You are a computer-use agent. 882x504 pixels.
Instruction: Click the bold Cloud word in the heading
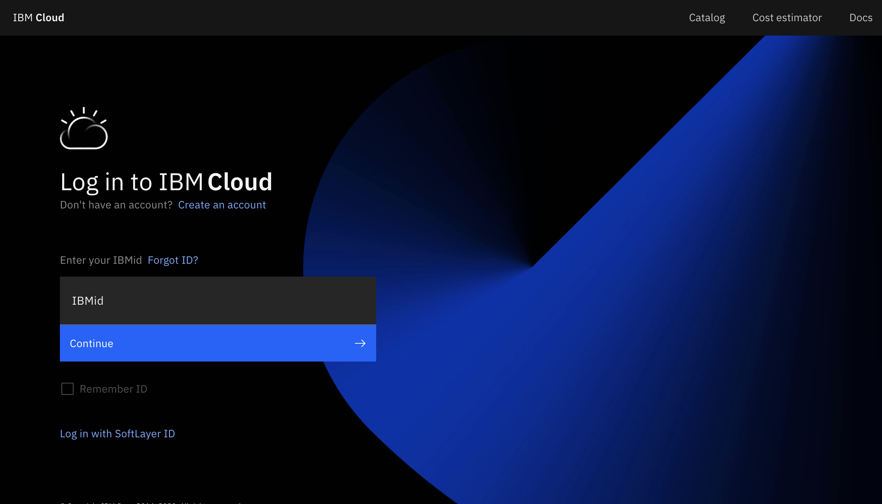point(240,182)
